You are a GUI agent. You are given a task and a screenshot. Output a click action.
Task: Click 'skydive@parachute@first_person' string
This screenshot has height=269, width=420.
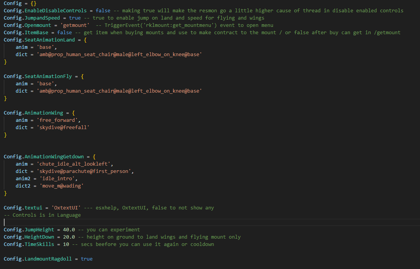click(83, 171)
